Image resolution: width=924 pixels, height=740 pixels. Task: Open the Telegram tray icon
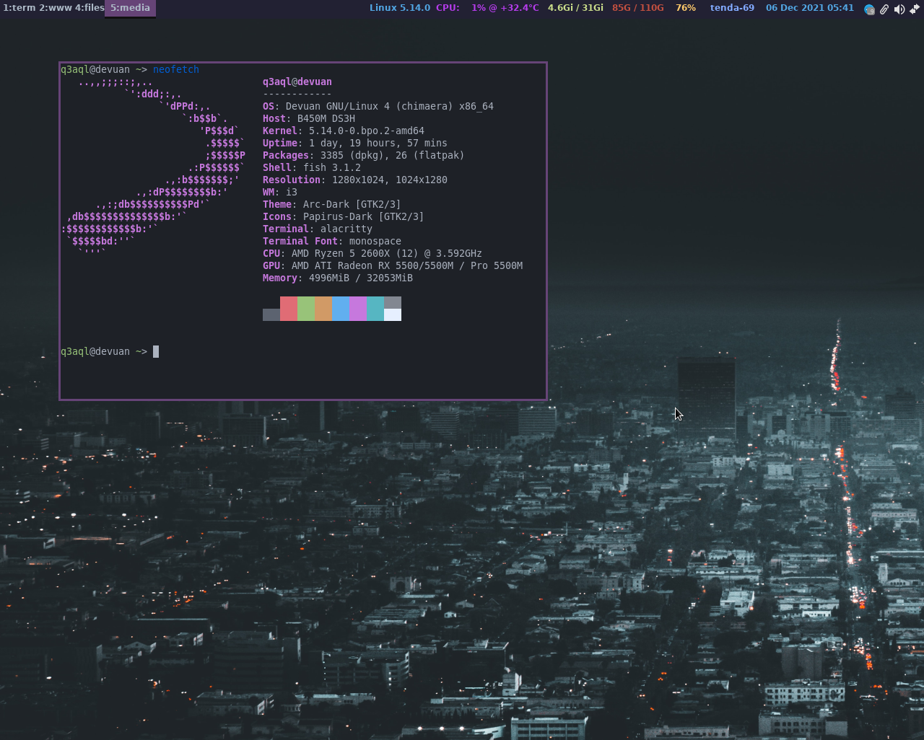[869, 9]
